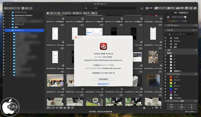This screenshot has width=201, height=117.
Task: Toggle checkmark on 384084094_3...533_n.jpg thumbnail
Action: point(161,42)
